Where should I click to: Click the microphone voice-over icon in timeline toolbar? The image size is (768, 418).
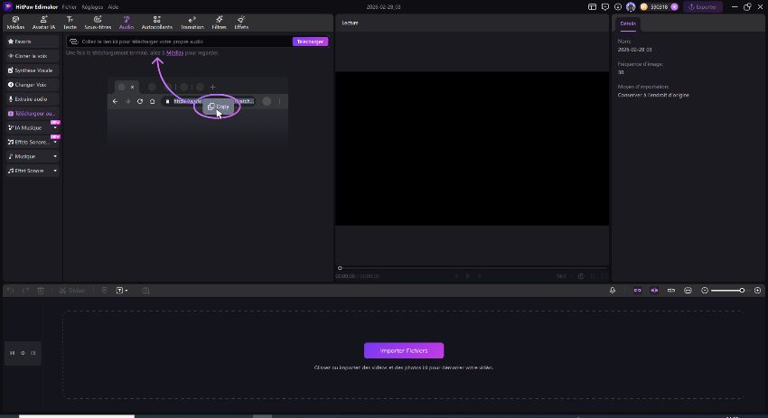click(x=613, y=291)
